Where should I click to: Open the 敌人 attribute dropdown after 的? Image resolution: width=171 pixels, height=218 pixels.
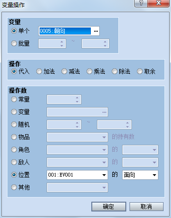click(140, 162)
